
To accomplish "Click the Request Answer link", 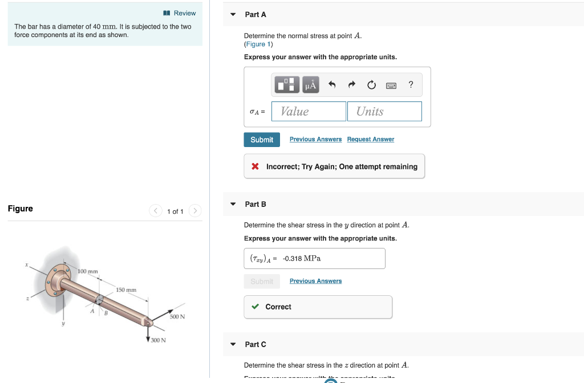I will tap(371, 139).
